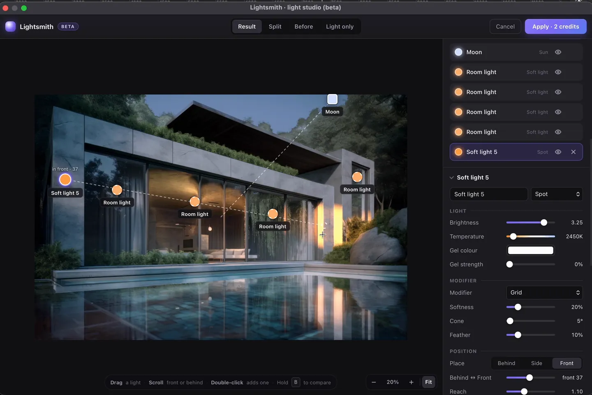Click the Softness slider handle

point(518,307)
